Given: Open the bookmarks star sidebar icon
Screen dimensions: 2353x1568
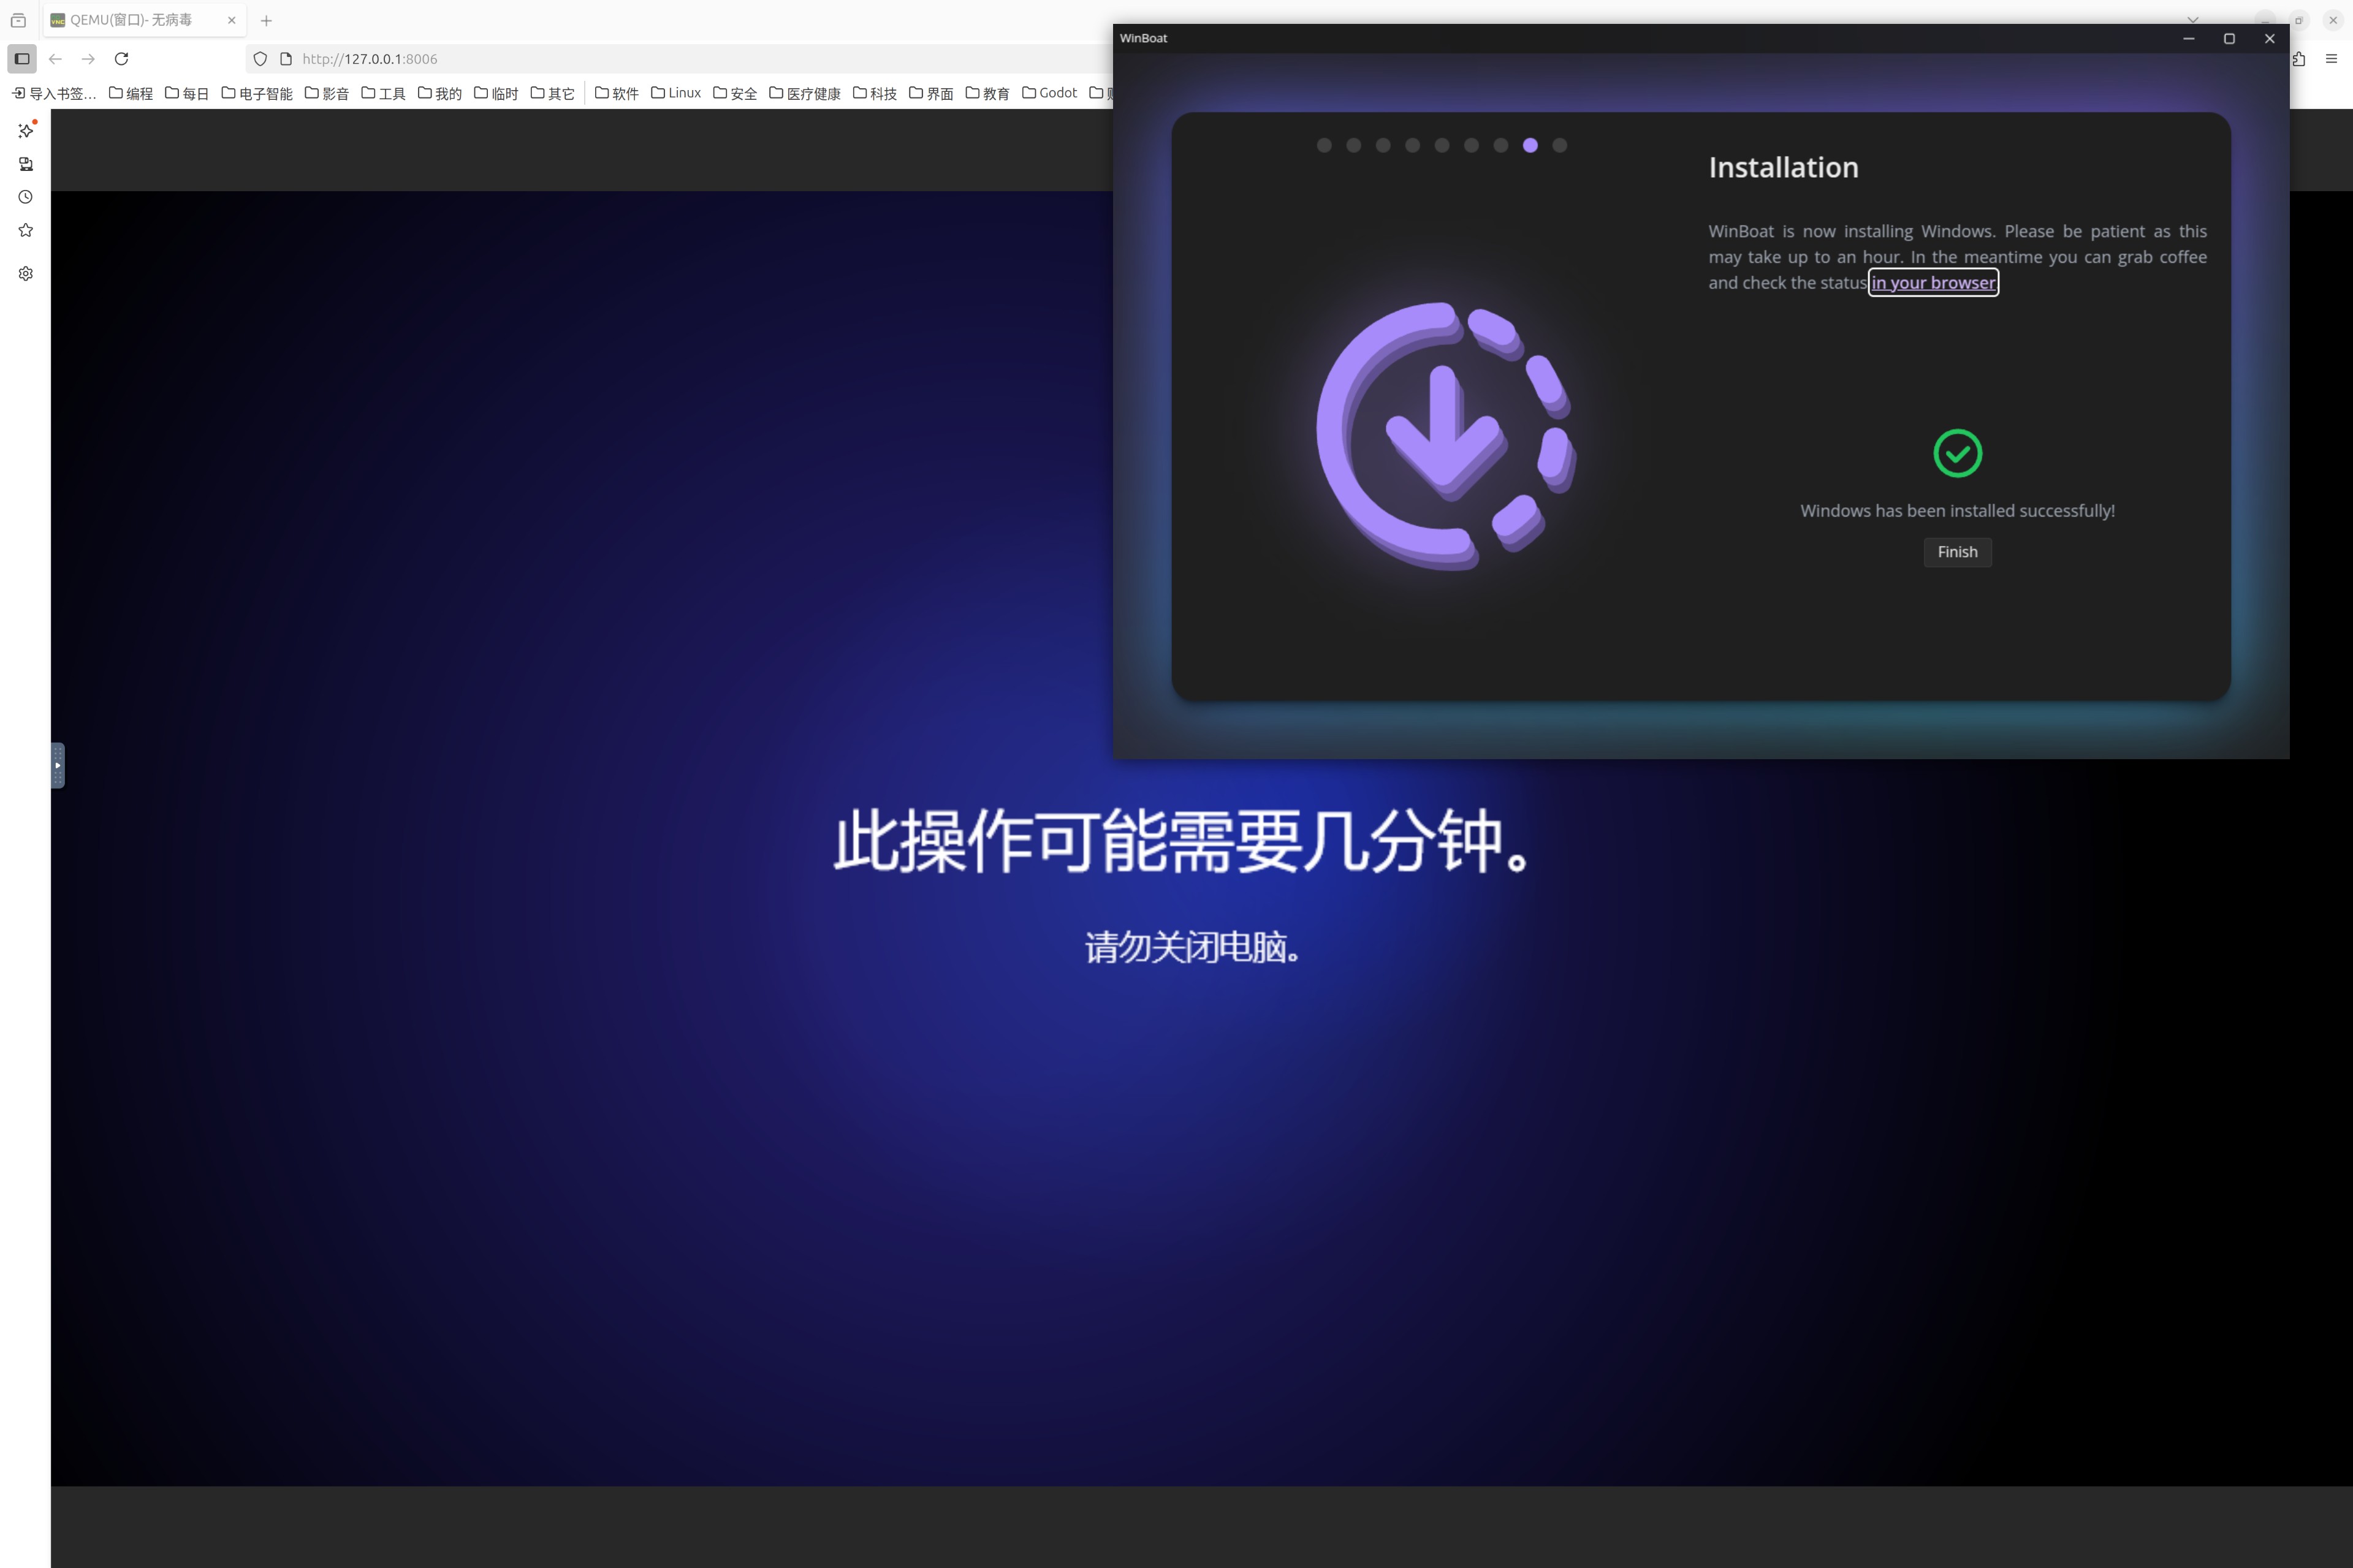Looking at the screenshot, I should (26, 230).
